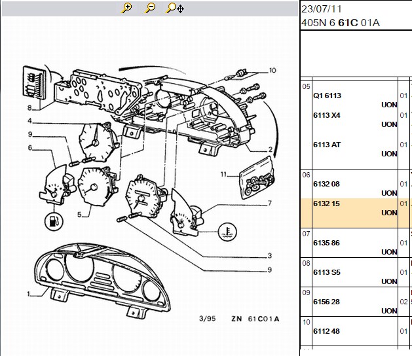Click row index 09 in parts table
Viewport: 412px width, 356px height.
tap(306, 293)
